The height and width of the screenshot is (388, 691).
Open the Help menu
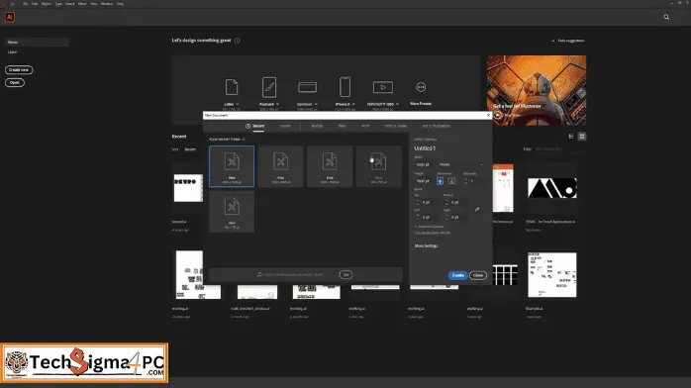pos(121,4)
